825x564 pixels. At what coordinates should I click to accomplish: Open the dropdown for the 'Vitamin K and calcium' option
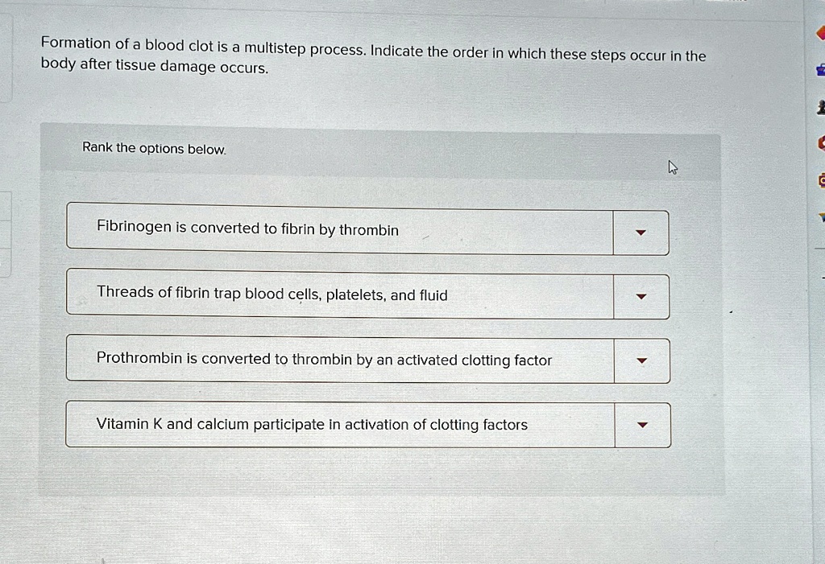tap(641, 424)
